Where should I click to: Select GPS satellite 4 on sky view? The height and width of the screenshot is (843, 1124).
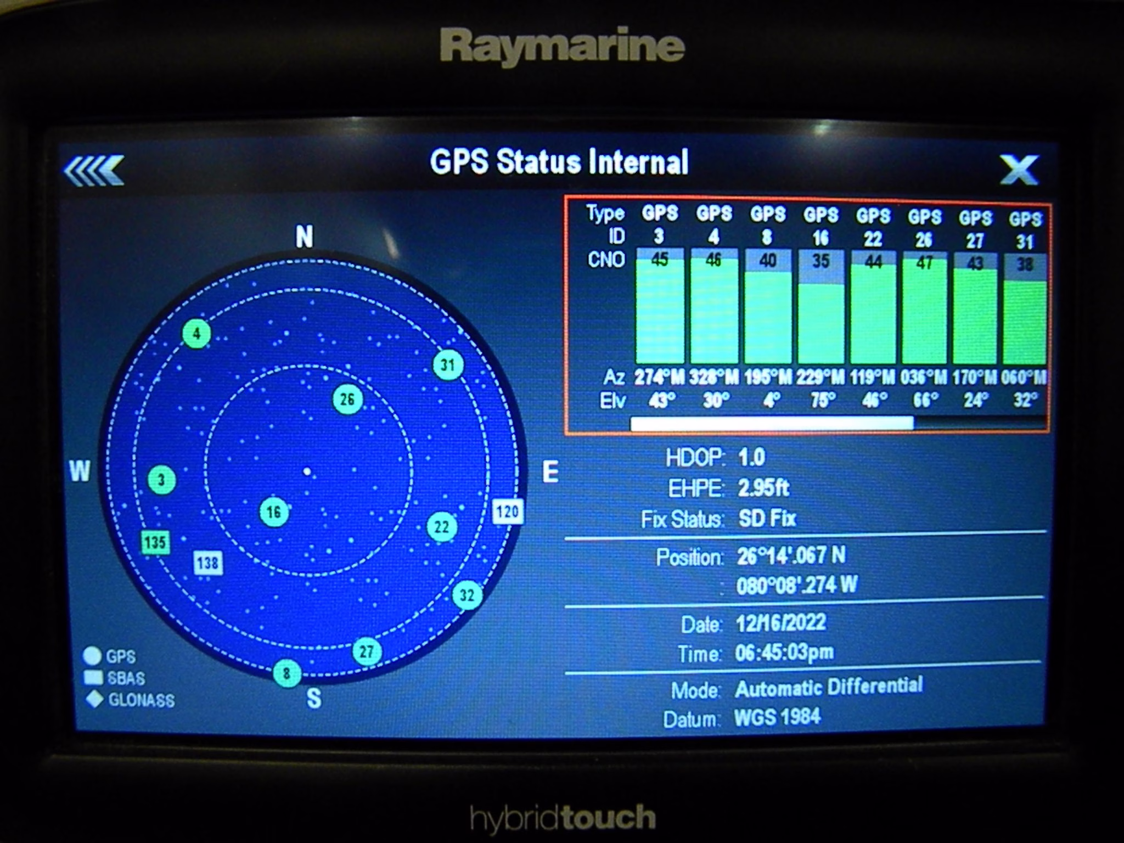point(196,333)
